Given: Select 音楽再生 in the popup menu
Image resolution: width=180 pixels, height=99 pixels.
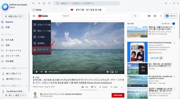Looking at the screenshot, I should tap(41, 43).
